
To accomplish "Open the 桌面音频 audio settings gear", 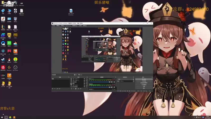I will click(114, 87).
